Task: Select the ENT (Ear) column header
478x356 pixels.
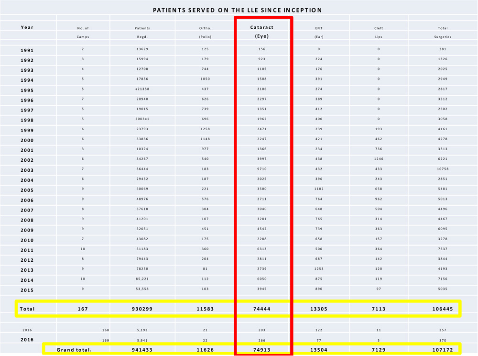Action: point(319,32)
